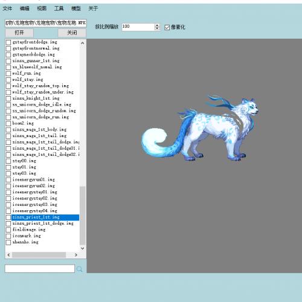
Task: Select sinsu_mage_1st_tail_dodge01 entry
Action: (x=46, y=149)
